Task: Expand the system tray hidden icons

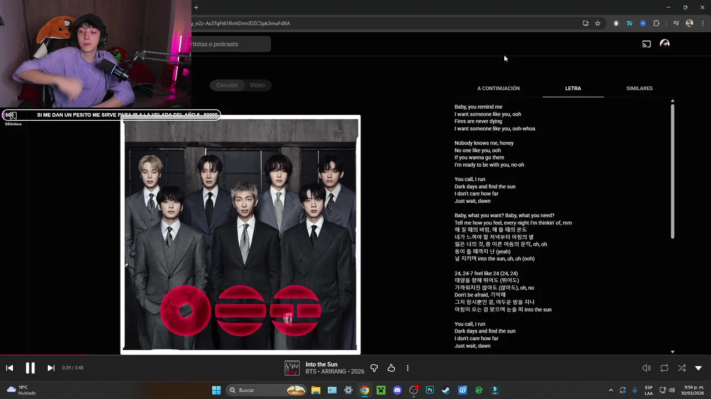Action: pos(611,390)
